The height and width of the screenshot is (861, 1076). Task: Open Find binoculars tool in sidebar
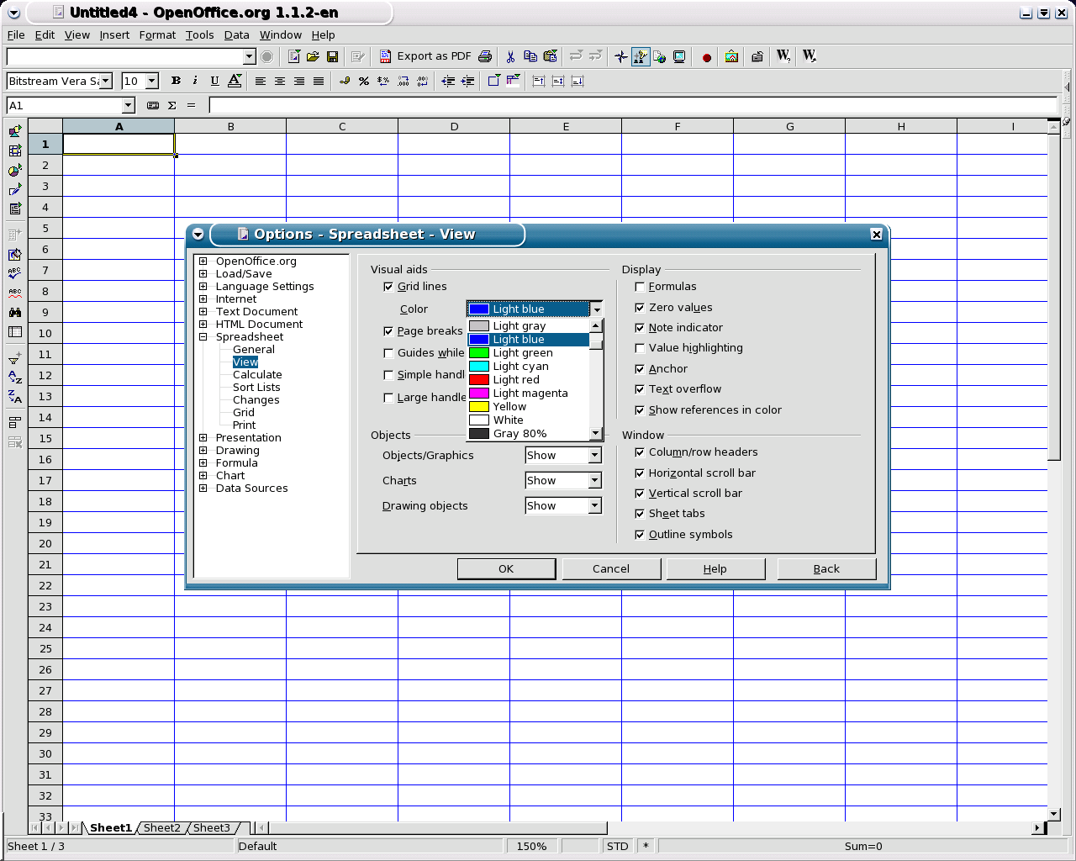coord(15,312)
